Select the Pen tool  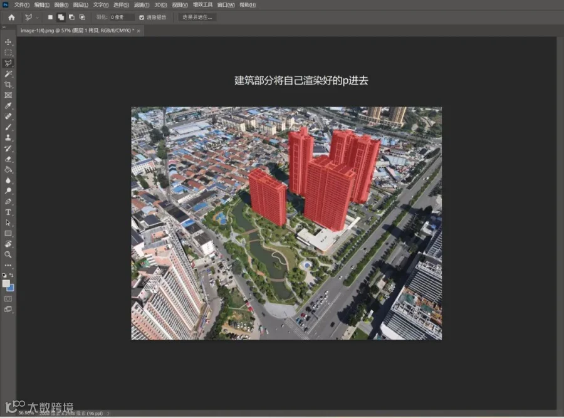pos(8,201)
